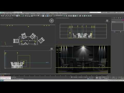Switch to the Display command panel tab
Viewport: 124px width, 93px height.
[120, 18]
